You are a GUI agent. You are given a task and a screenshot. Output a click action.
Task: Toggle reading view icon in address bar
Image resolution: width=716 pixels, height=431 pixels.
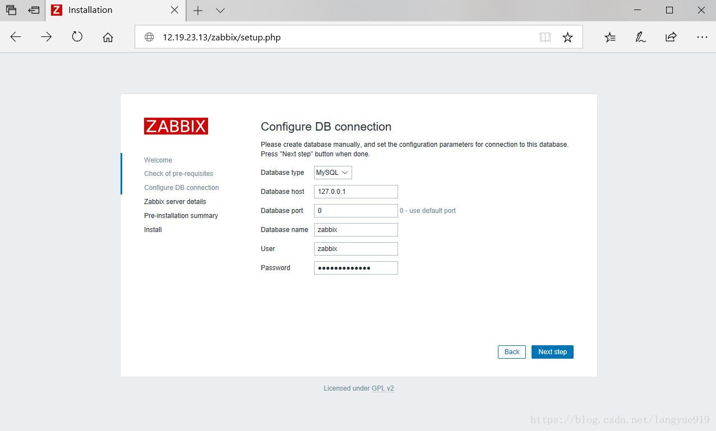[545, 37]
